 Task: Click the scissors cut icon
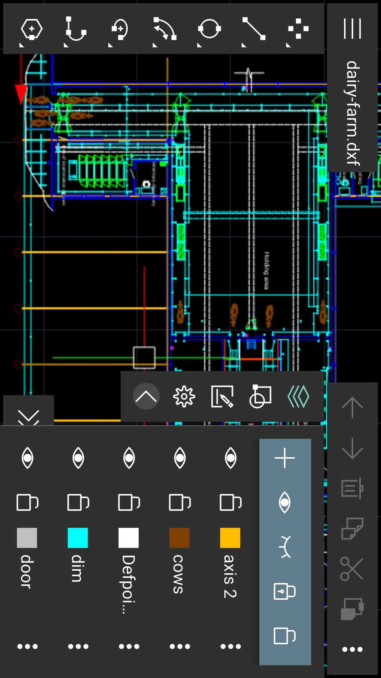pos(352,569)
